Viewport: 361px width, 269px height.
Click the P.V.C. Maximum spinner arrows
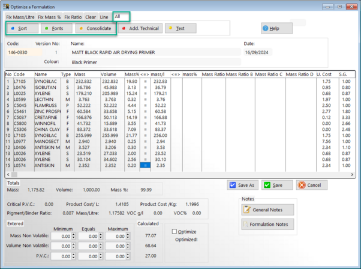coord(128,256)
